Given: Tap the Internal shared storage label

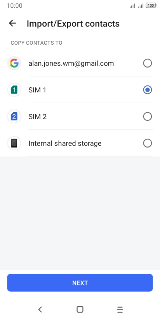Looking at the screenshot, I should click(65, 143).
